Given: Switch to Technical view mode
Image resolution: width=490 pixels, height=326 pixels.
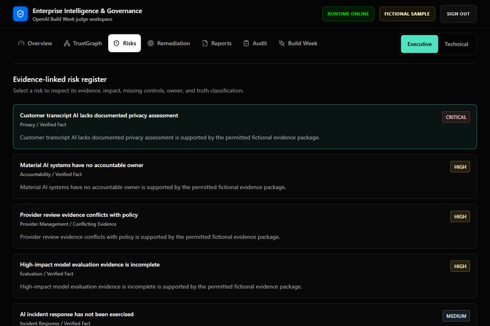Looking at the screenshot, I should pyautogui.click(x=456, y=44).
